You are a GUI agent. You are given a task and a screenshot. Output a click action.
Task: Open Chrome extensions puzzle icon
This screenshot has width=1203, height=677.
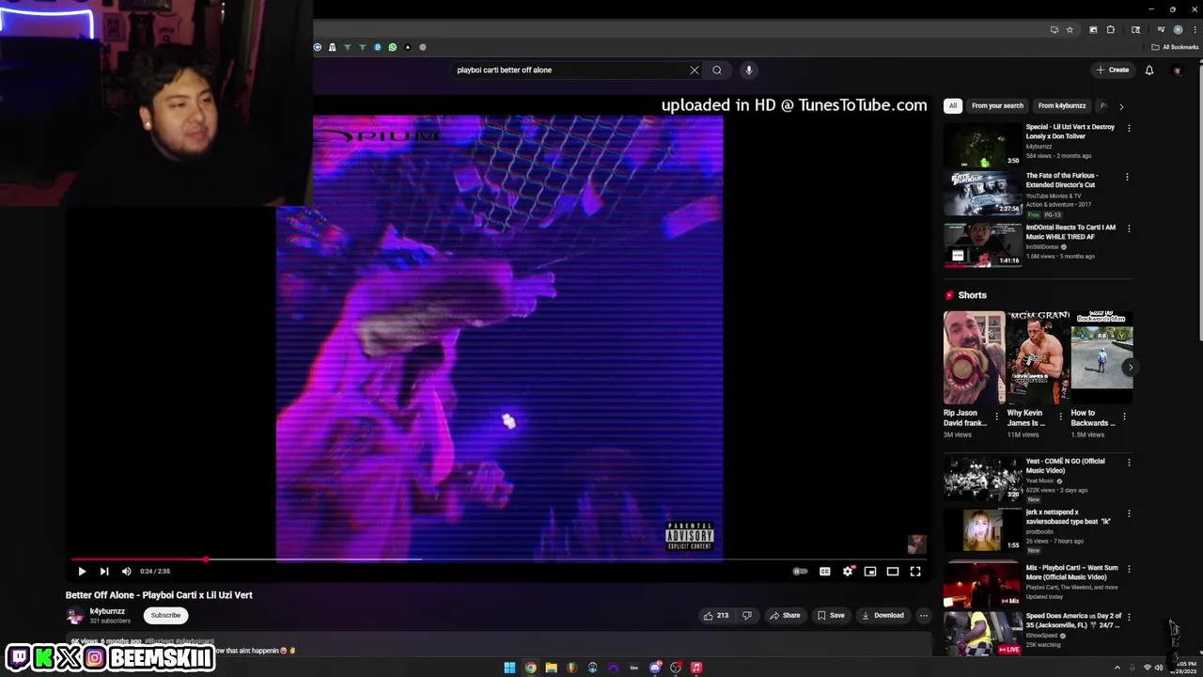(1111, 30)
